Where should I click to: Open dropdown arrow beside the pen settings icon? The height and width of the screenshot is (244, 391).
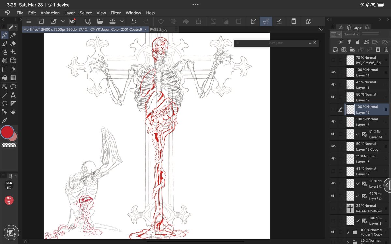63,21
